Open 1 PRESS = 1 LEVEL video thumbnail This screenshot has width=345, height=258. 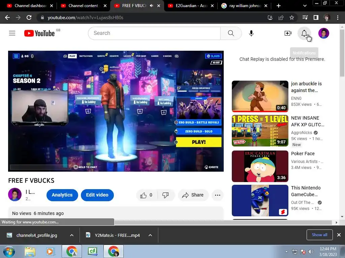point(260,131)
